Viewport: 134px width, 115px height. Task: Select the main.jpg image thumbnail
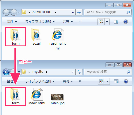pyautogui.click(x=57, y=97)
